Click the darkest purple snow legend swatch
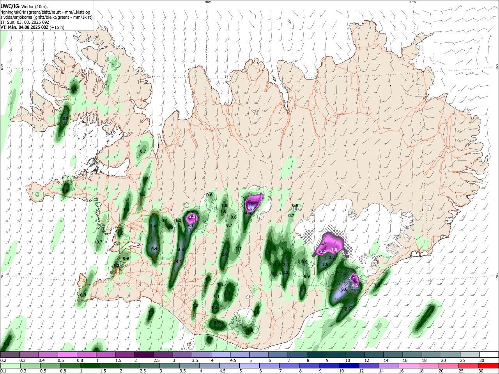499x374 pixels. 143,355
